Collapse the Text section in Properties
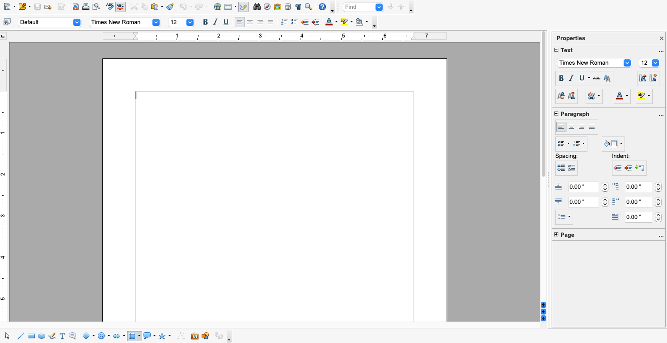The height and width of the screenshot is (343, 667). (557, 50)
